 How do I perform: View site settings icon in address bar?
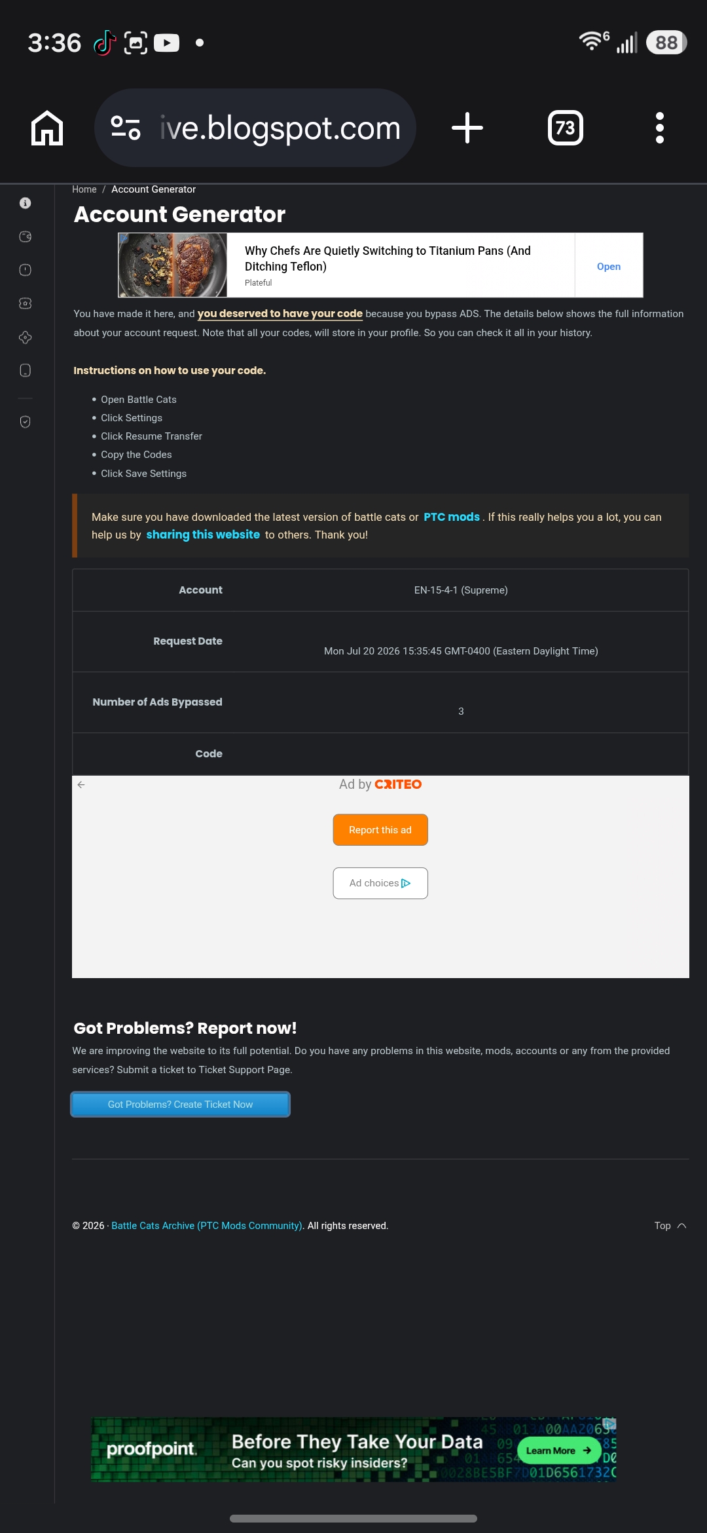click(x=126, y=128)
